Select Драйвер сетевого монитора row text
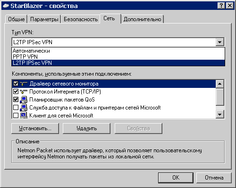The image size is (236, 188). point(64,84)
